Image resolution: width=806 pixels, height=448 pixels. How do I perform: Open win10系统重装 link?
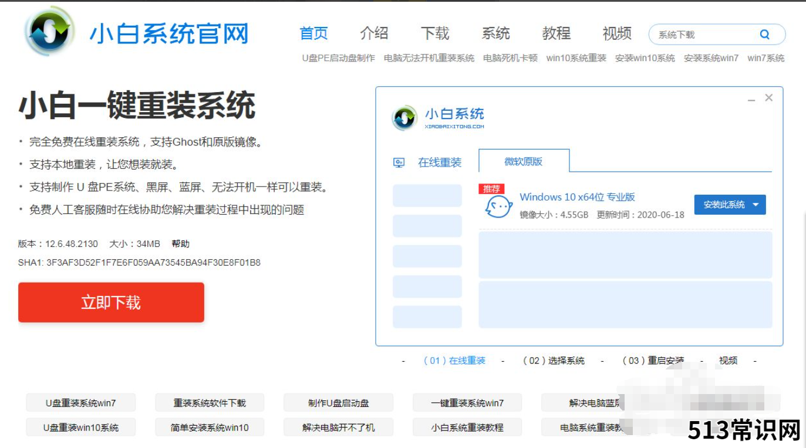pyautogui.click(x=576, y=58)
